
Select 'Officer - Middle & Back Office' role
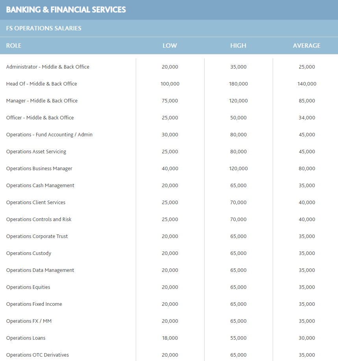[40, 118]
